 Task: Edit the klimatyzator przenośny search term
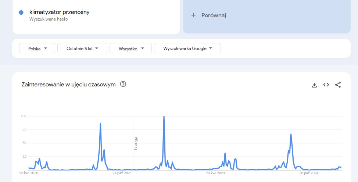pos(60,12)
